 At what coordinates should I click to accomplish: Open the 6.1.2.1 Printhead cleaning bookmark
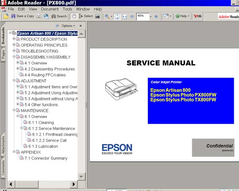[55, 134]
